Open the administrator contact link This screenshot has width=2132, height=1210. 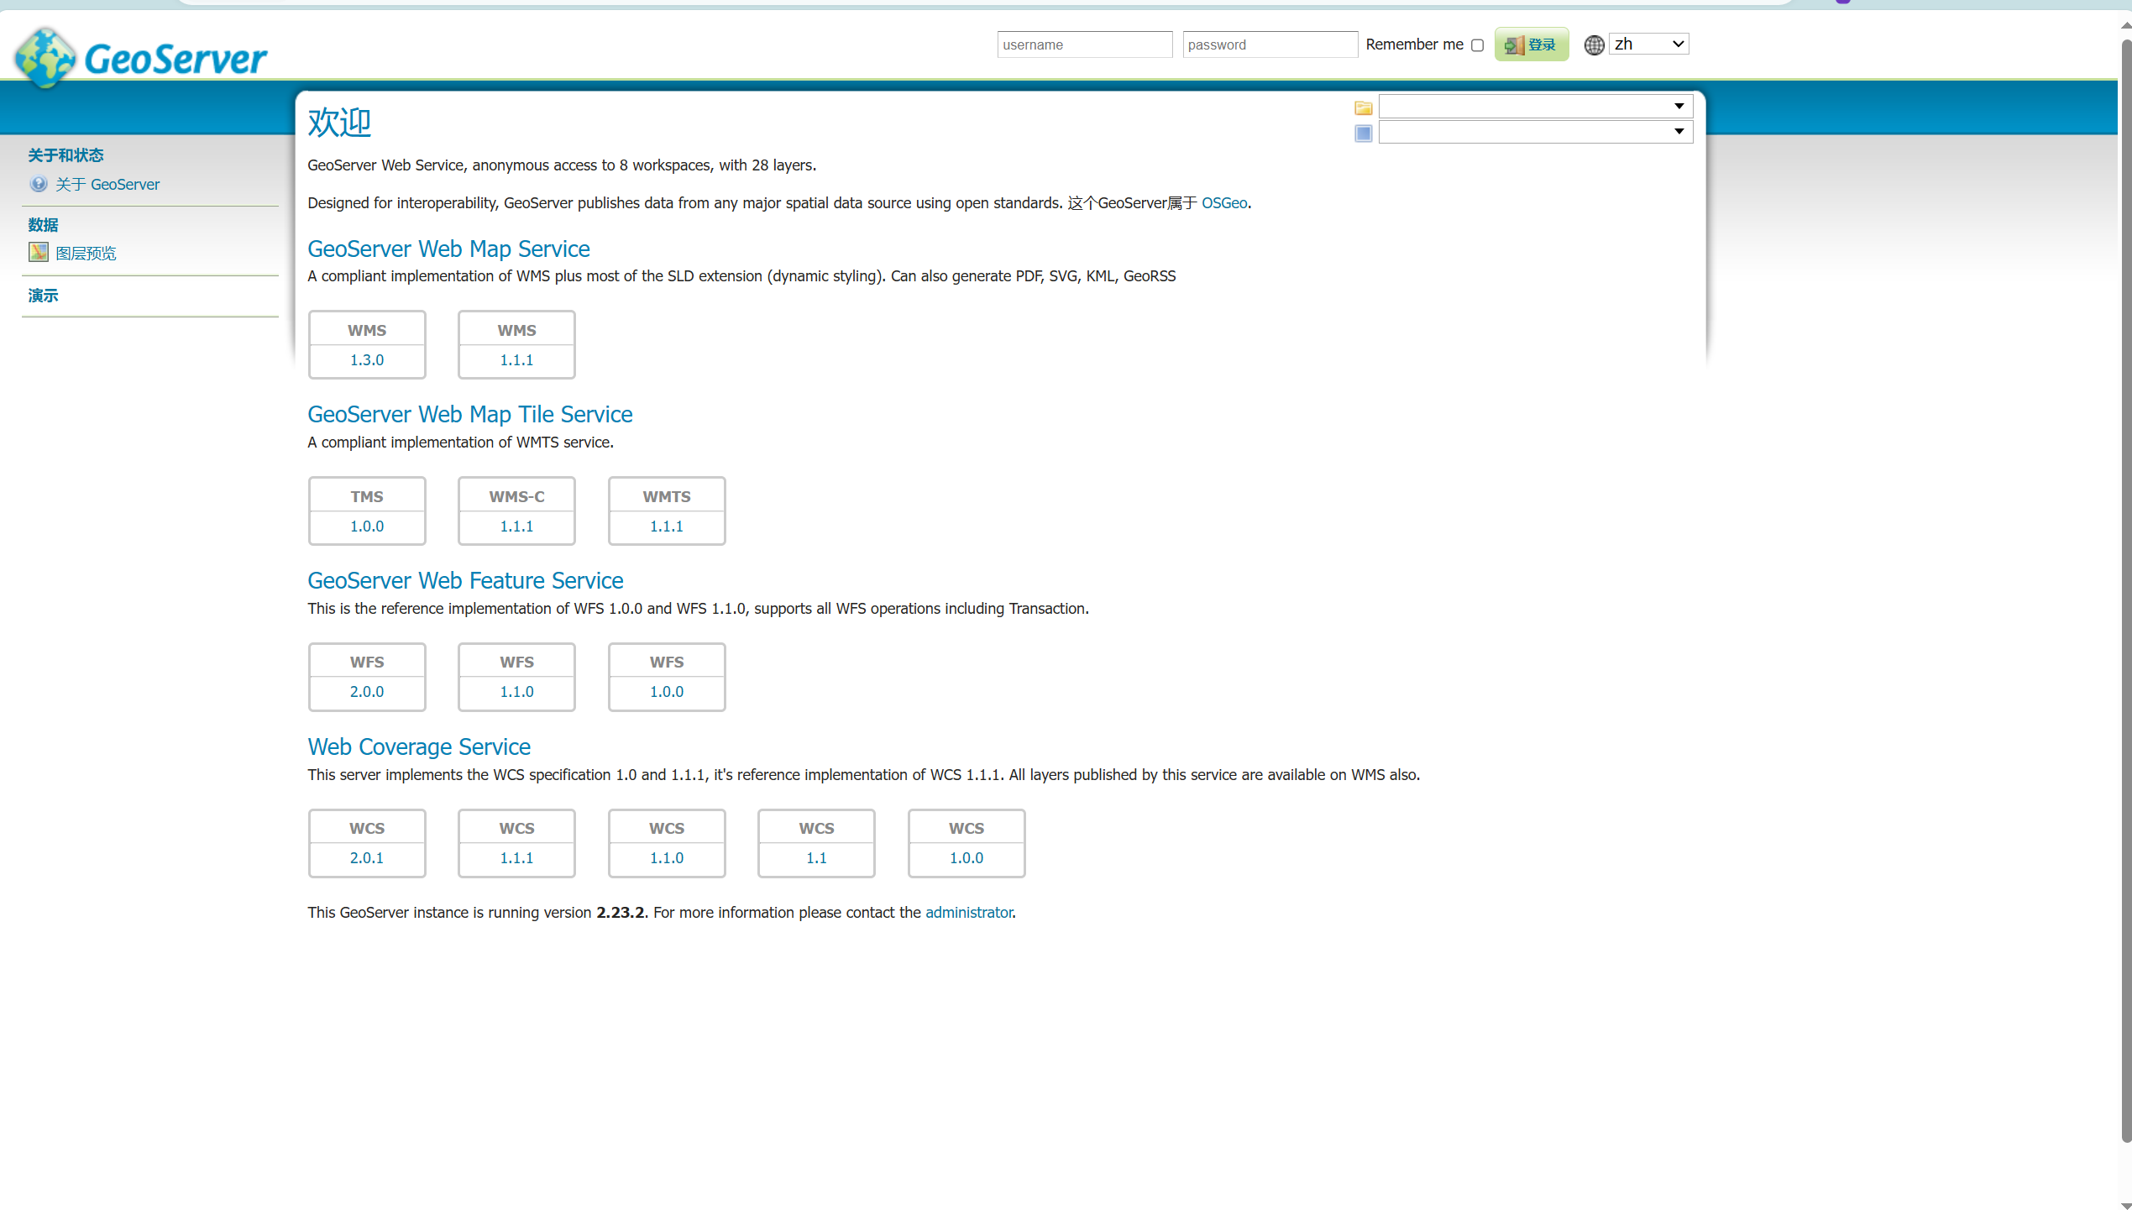click(968, 913)
